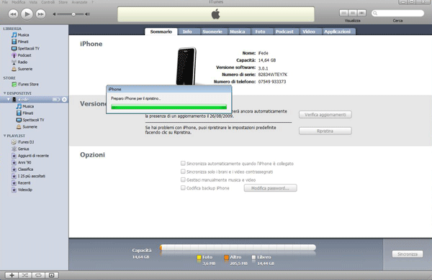Switch to the Suonerie tab
The image size is (432, 280).
[x=212, y=32]
